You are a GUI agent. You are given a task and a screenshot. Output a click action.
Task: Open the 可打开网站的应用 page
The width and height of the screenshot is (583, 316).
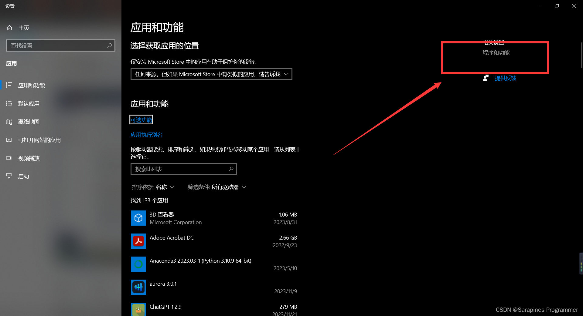click(61, 140)
